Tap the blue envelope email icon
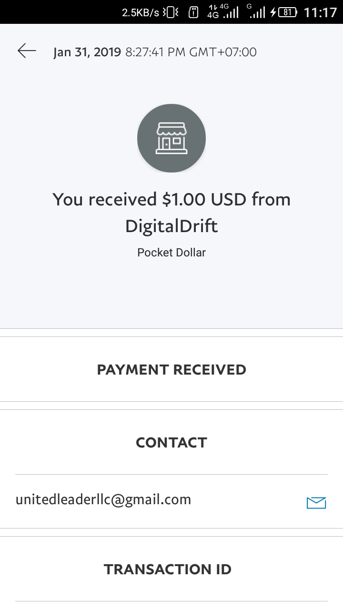The image size is (343, 610). point(316,502)
